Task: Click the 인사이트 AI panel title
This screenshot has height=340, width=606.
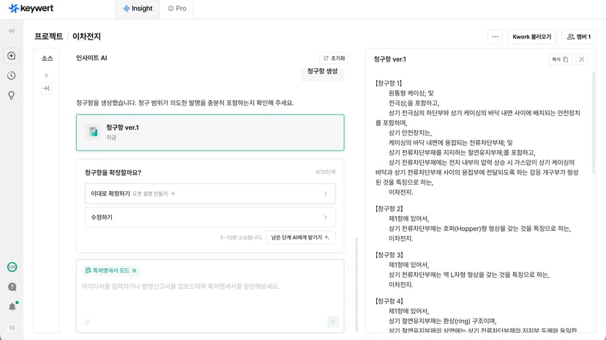Action: tap(91, 58)
